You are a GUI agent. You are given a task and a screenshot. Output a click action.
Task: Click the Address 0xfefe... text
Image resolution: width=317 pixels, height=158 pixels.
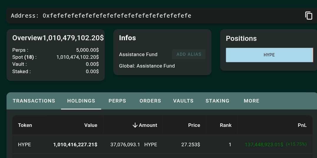(101, 16)
